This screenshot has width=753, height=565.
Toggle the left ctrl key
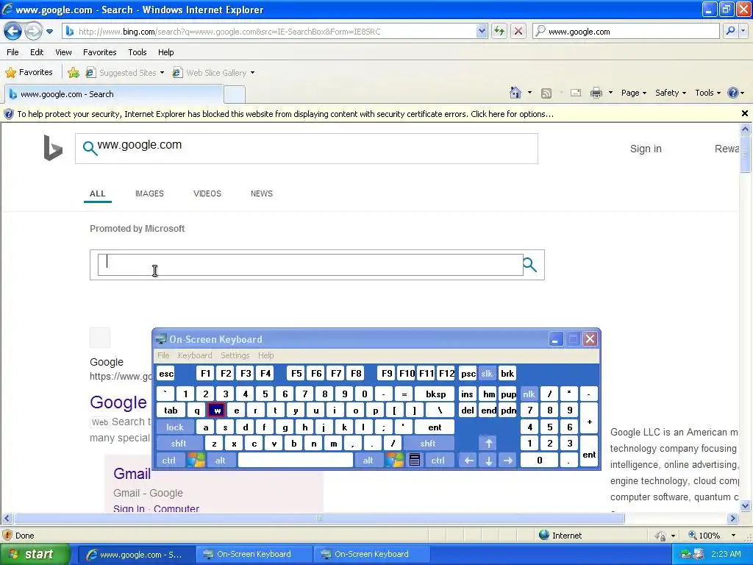[x=169, y=461]
